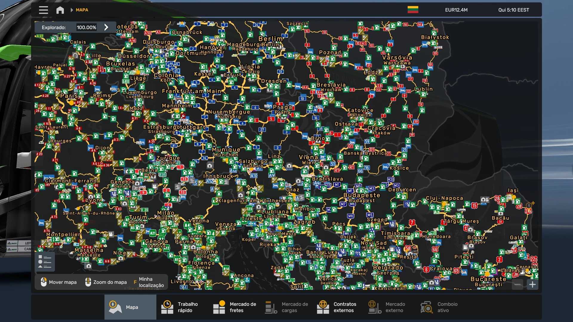This screenshot has height=322, width=573.
Task: Click the EUR12,4M balance display
Action: 456,10
